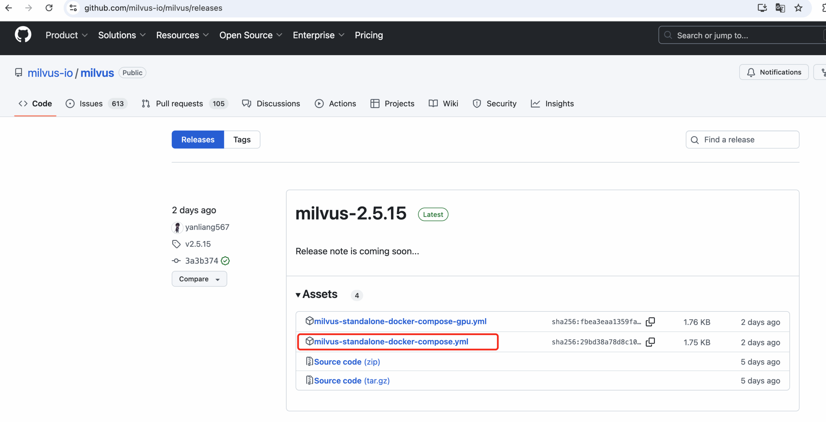Open the Discussions tab

point(271,103)
